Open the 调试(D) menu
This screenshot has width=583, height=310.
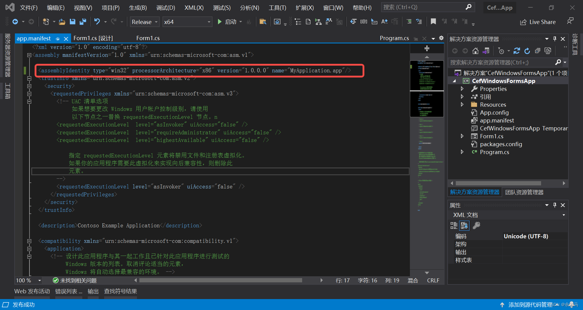pyautogui.click(x=165, y=8)
